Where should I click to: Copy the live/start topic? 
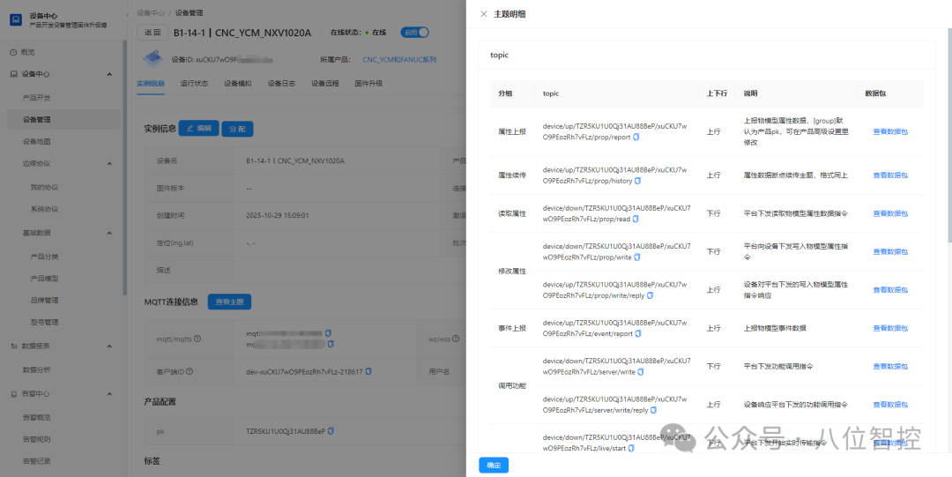click(x=631, y=449)
